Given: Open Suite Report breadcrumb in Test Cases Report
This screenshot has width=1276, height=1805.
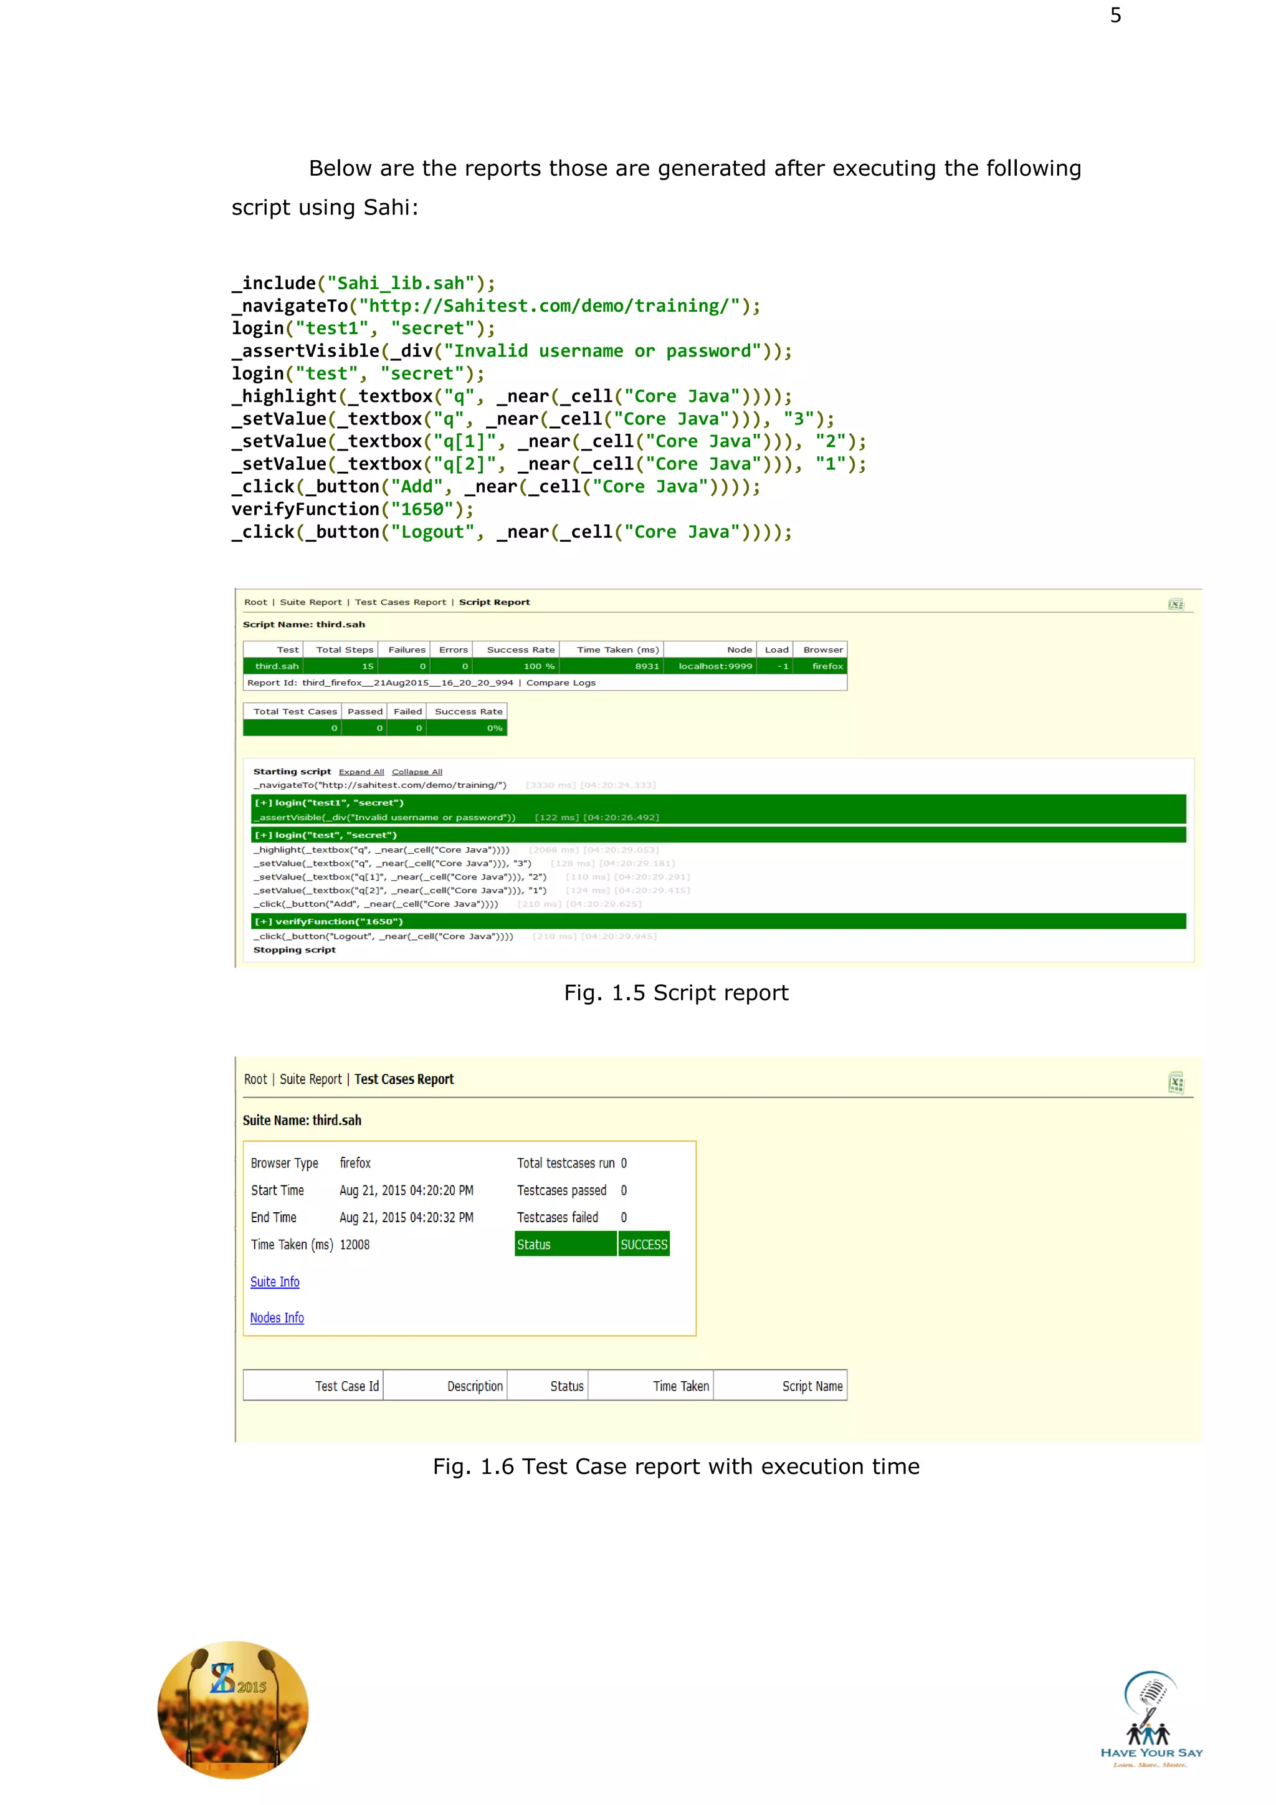Looking at the screenshot, I should point(310,1080).
